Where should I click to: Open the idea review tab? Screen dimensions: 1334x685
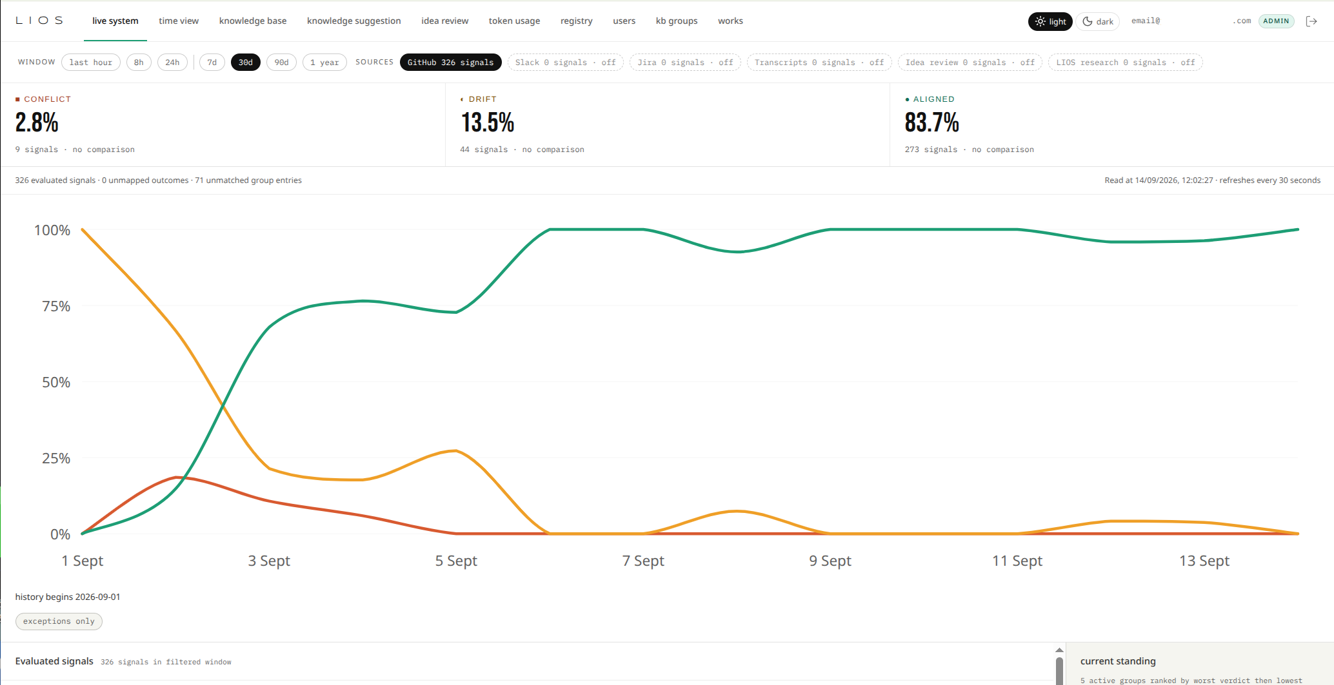tap(445, 21)
